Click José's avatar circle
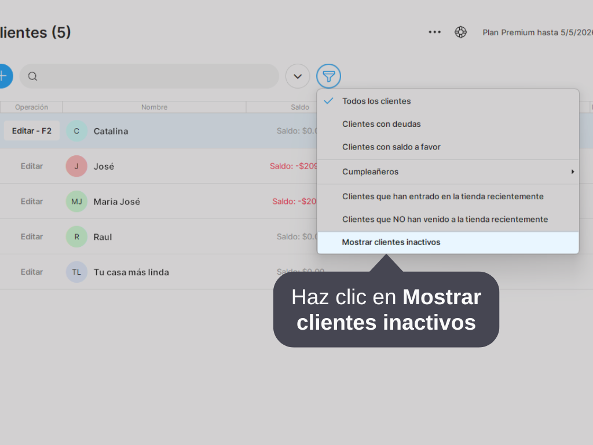Viewport: 593px width, 445px height. click(77, 166)
